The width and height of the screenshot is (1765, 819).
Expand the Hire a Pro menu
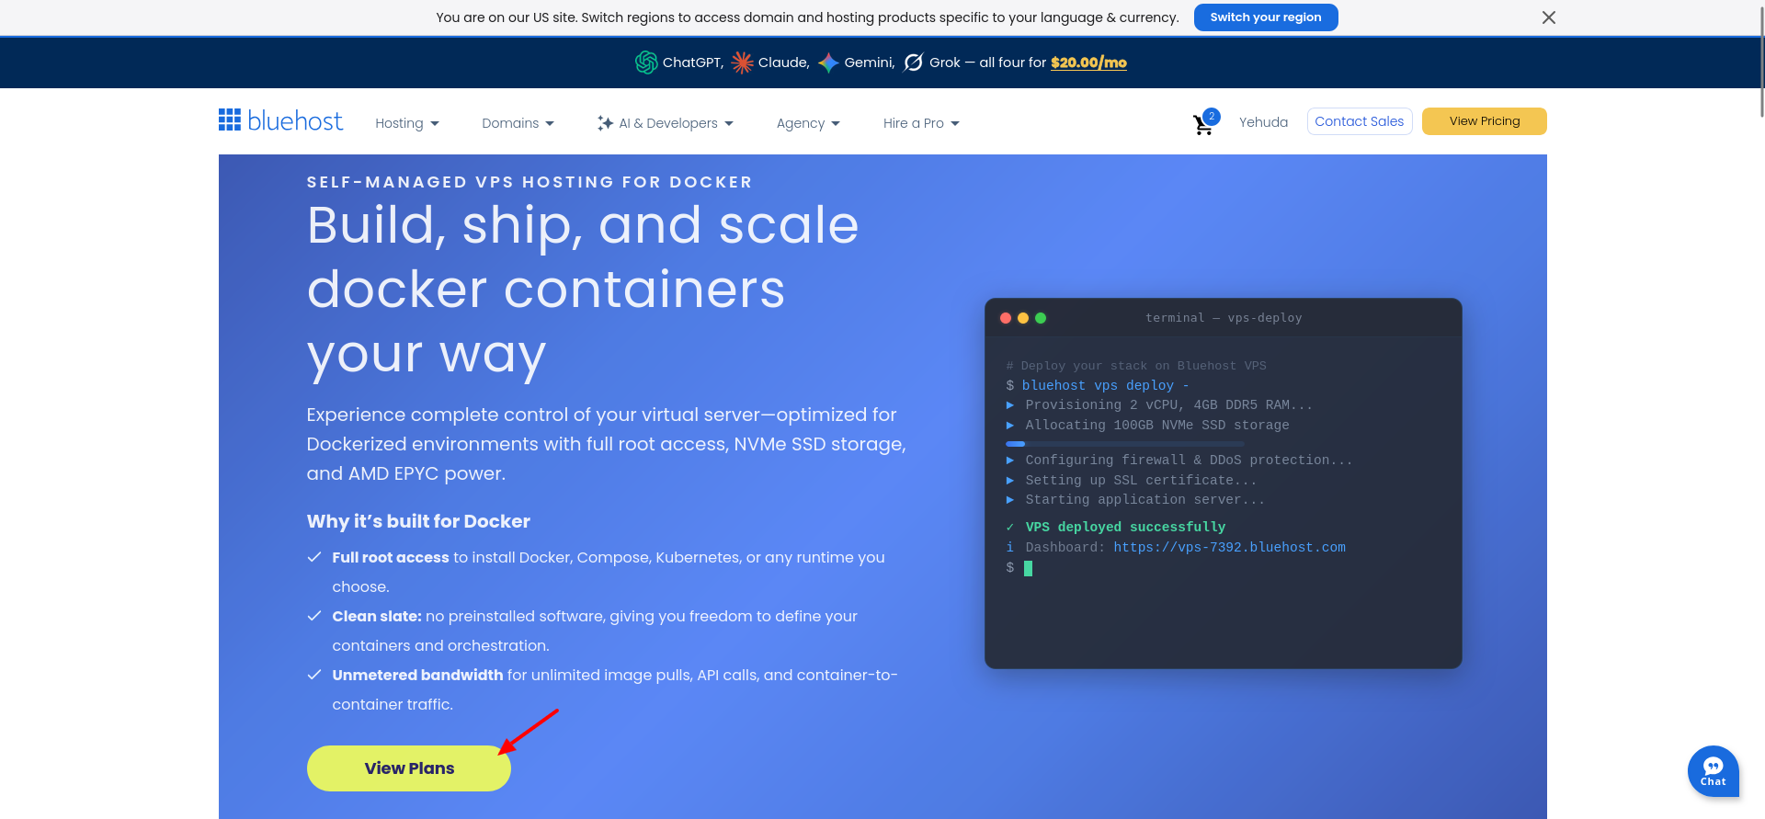tap(921, 123)
